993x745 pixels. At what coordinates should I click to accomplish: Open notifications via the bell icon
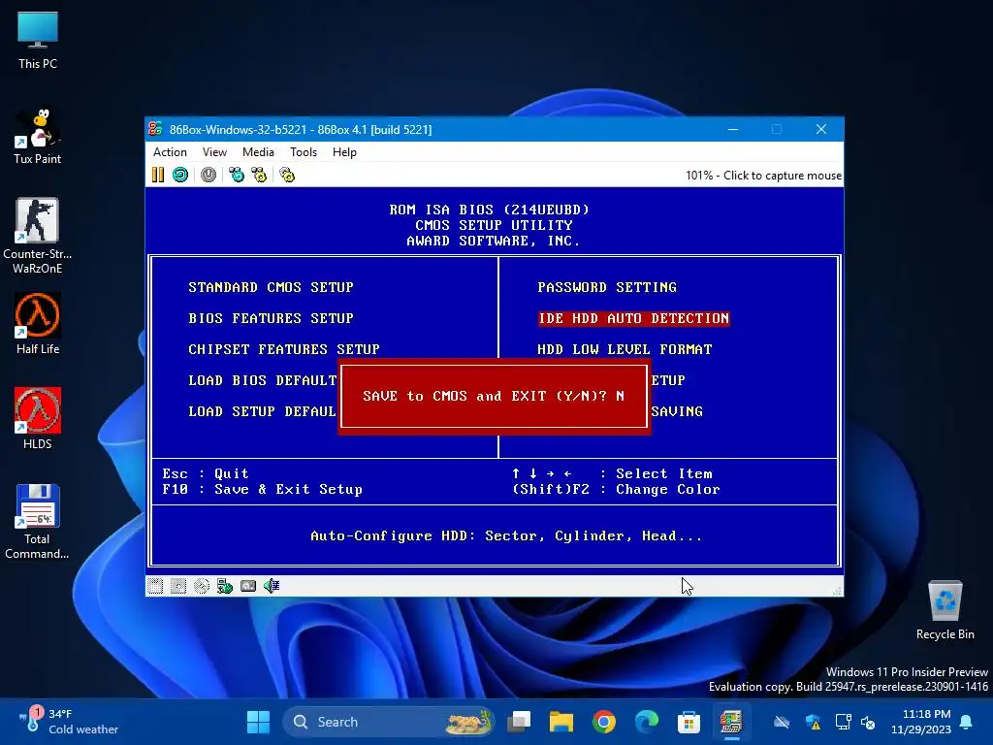[x=967, y=722]
